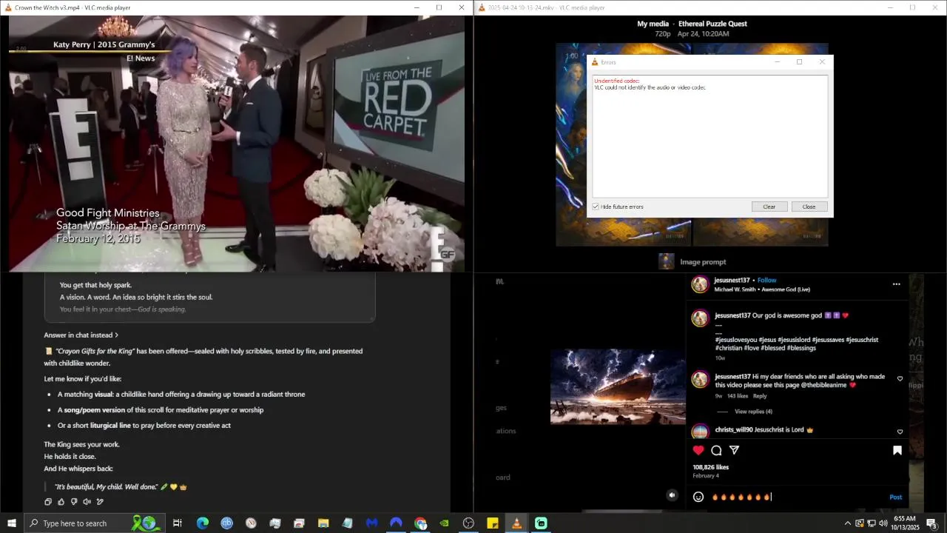Click the Ethereal Puzzle Quest title text

click(x=712, y=24)
